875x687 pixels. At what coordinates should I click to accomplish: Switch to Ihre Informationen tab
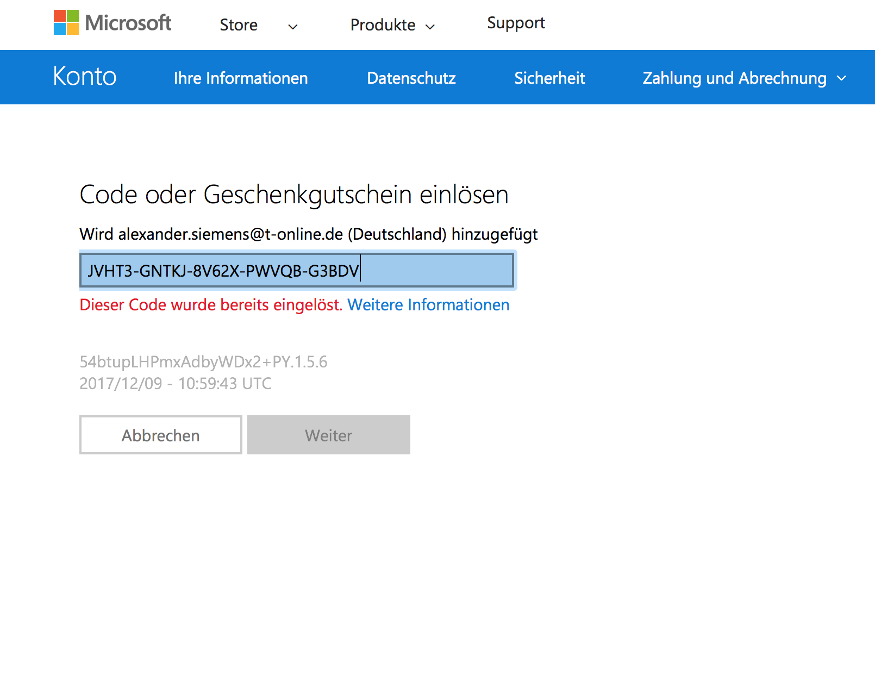click(x=241, y=78)
